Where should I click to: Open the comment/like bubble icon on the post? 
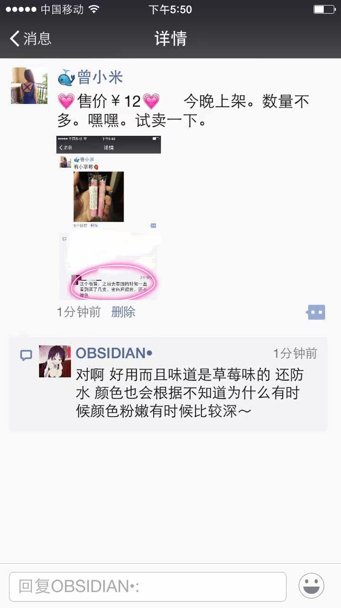click(x=316, y=312)
